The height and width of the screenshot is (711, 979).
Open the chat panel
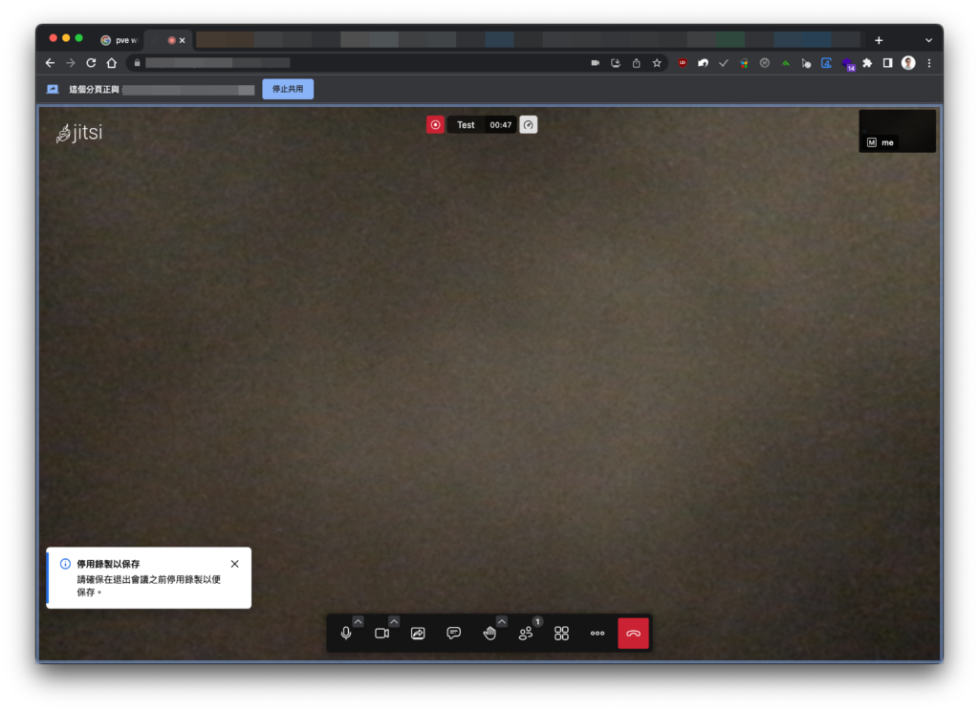point(454,633)
